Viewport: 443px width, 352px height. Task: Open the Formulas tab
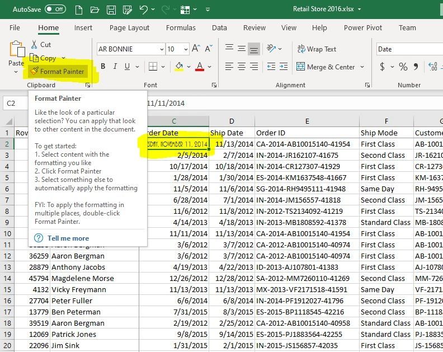click(181, 28)
